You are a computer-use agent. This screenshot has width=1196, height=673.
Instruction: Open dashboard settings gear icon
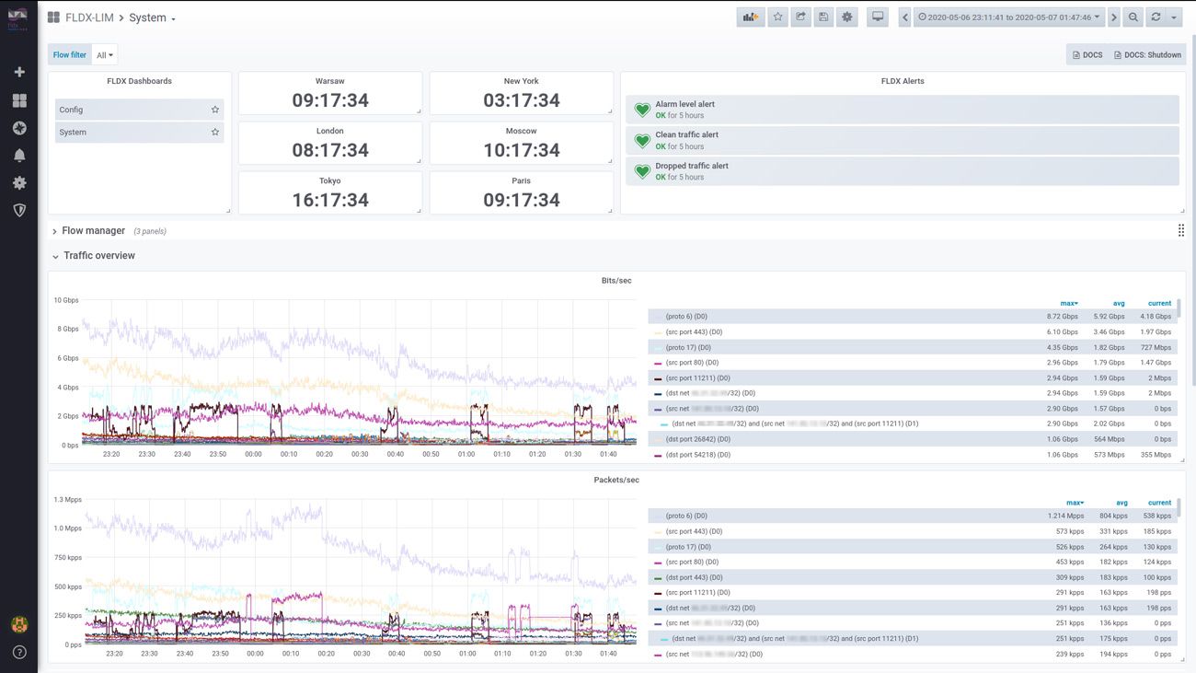846,16
